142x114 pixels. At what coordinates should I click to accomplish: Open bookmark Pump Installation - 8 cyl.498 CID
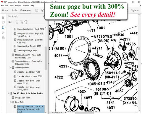(30, 41)
